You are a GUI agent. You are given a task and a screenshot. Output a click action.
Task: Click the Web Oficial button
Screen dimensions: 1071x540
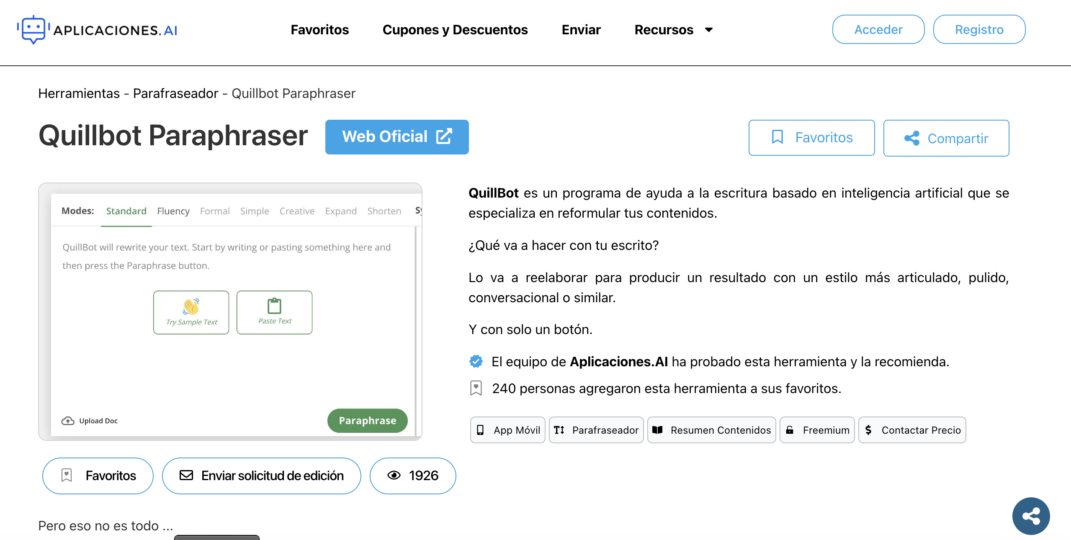[396, 137]
